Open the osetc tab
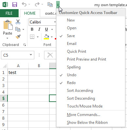This screenshot has width=127, height=130. (x=51, y=13)
